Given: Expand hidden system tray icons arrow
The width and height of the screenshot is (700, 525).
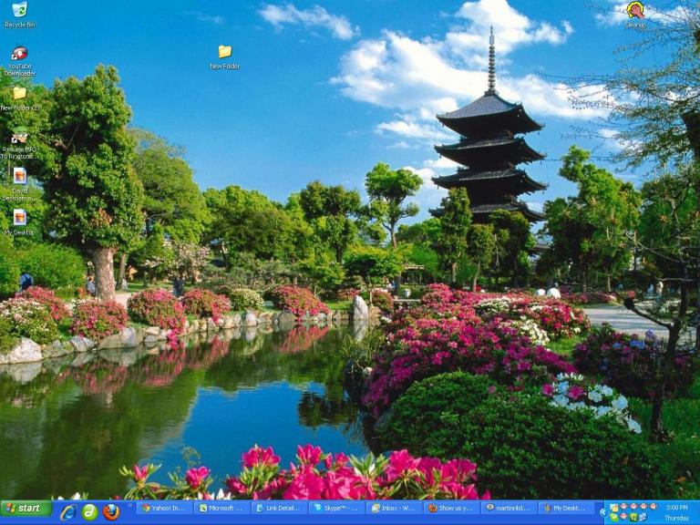Looking at the screenshot, I should point(603,512).
